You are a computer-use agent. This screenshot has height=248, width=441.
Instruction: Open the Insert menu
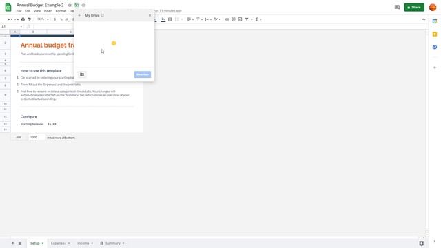(48, 11)
